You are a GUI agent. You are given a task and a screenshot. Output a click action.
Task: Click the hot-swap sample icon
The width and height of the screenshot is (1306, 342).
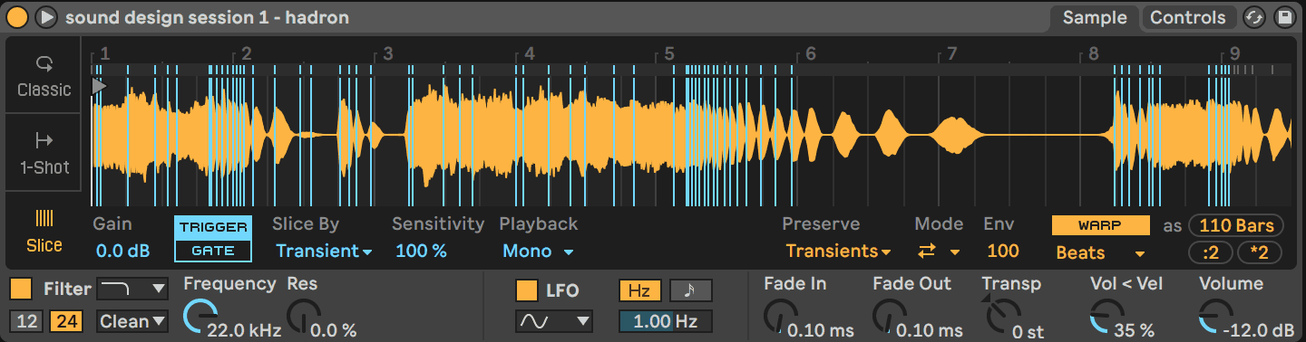pos(1254,17)
